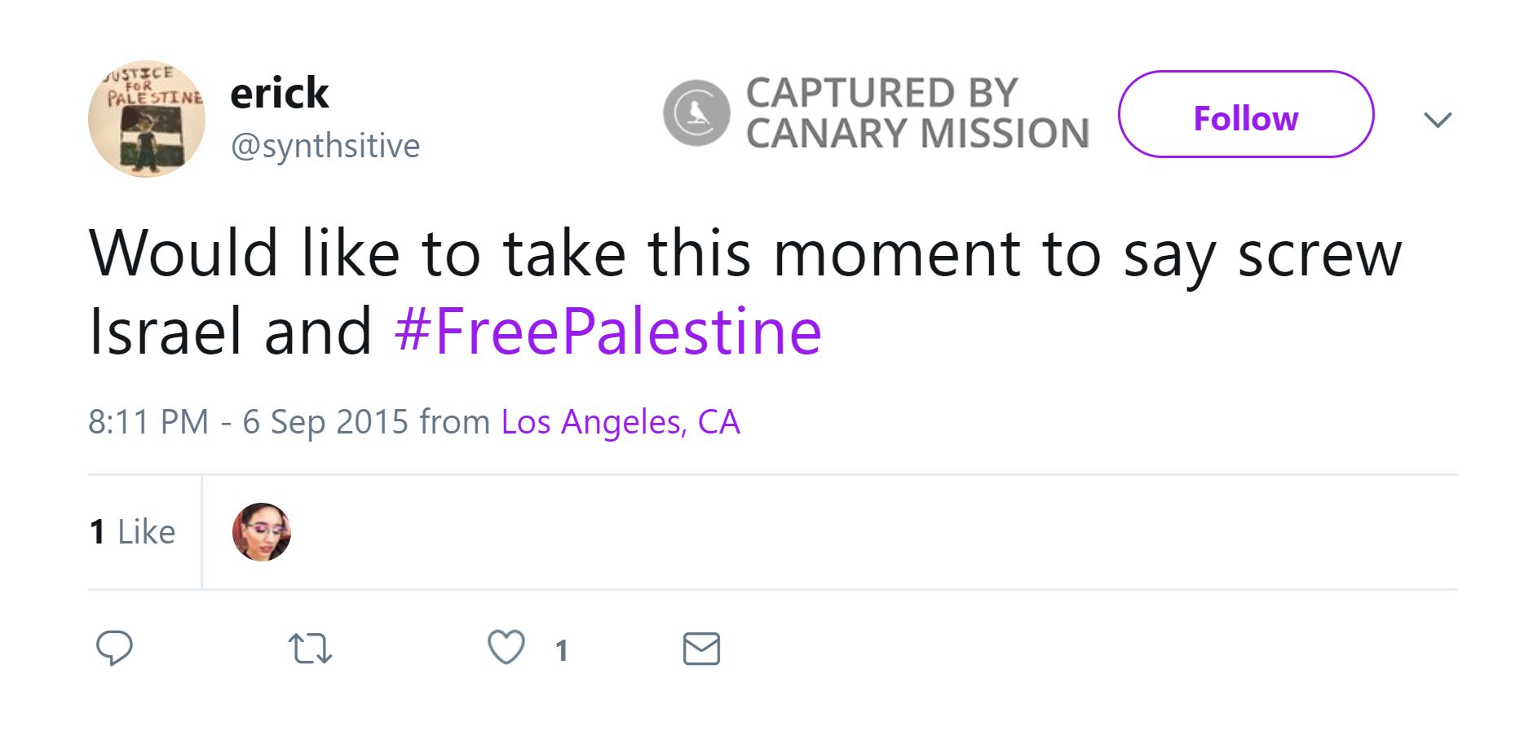This screenshot has width=1533, height=735.
Task: Click the Canary Mission bird logo
Action: point(696,113)
